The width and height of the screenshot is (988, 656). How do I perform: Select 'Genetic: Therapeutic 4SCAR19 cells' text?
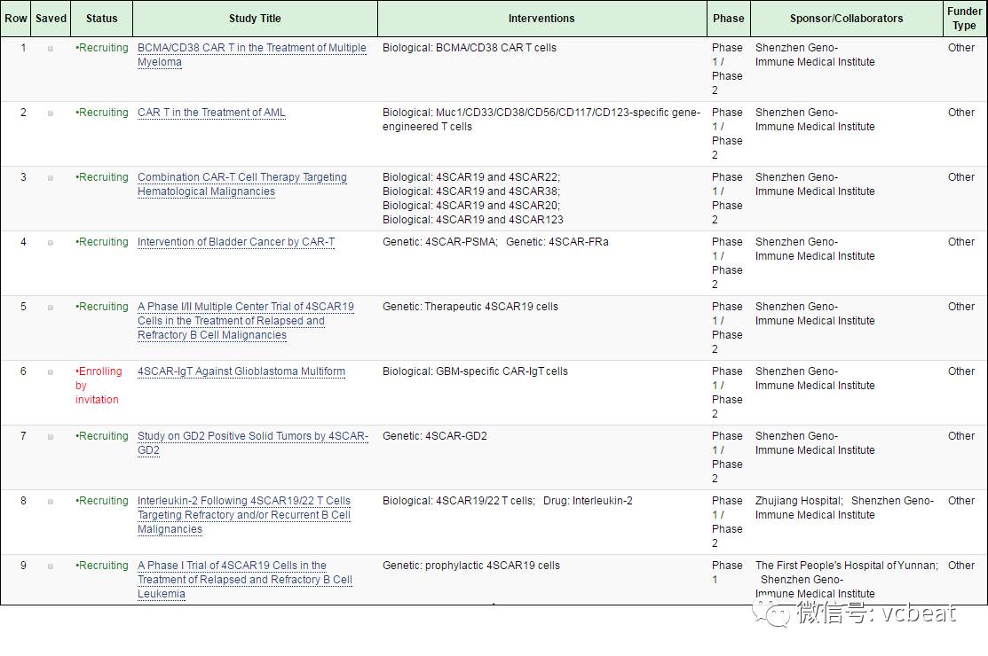tap(470, 307)
